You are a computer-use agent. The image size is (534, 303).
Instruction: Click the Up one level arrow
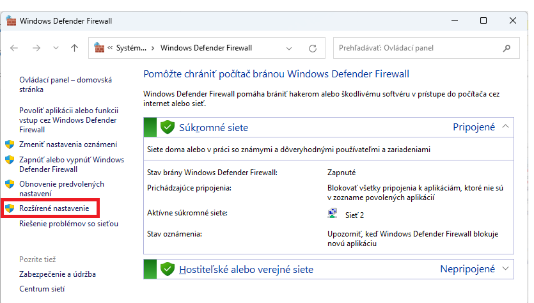[74, 48]
